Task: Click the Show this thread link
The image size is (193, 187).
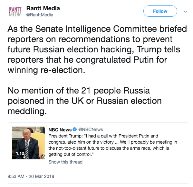Action: pos(65,162)
